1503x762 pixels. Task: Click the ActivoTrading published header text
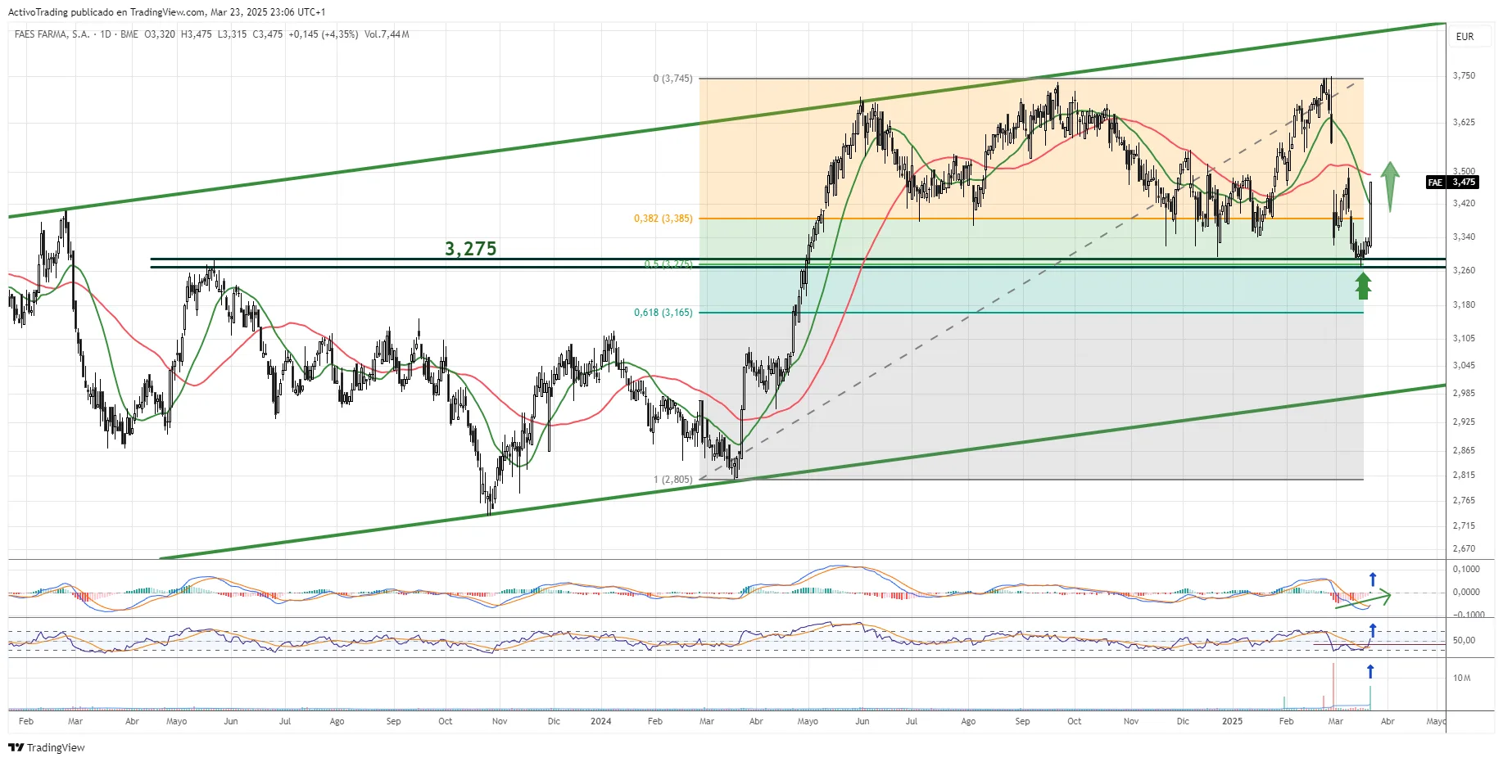pos(166,12)
